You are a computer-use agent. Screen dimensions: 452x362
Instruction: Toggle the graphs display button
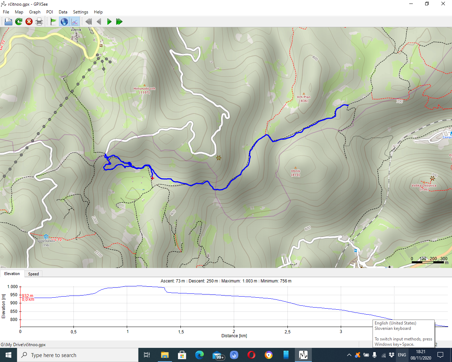[75, 22]
